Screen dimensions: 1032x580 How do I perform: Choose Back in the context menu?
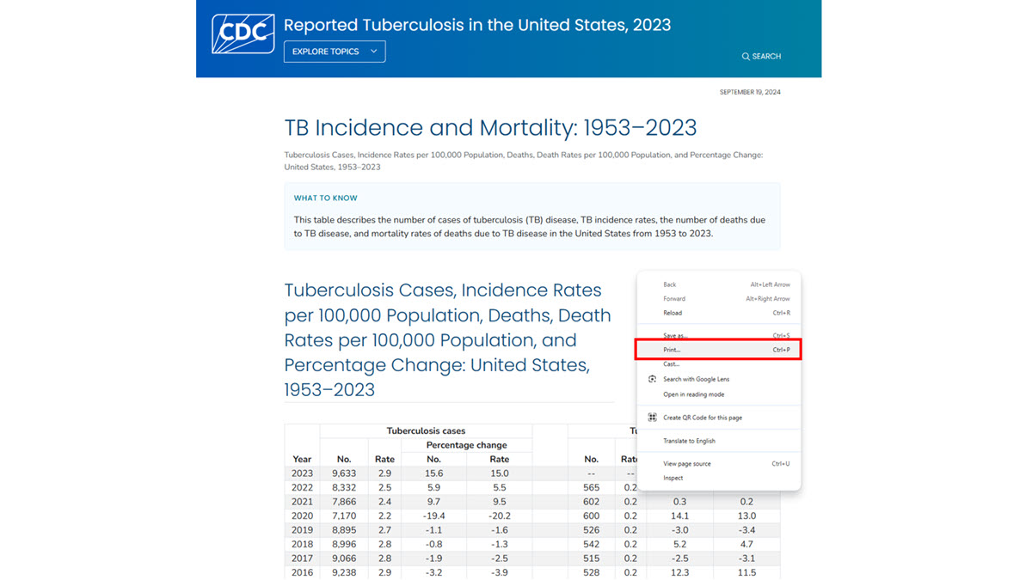point(718,284)
